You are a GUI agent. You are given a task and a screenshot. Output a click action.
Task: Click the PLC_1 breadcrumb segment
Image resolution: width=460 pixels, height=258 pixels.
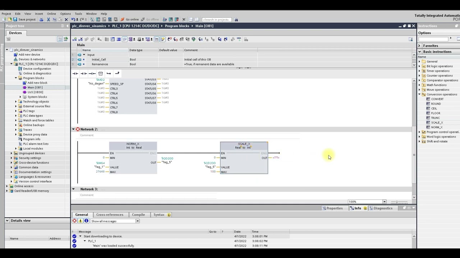tap(135, 26)
